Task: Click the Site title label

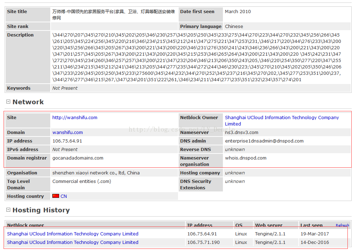Action: coord(17,11)
